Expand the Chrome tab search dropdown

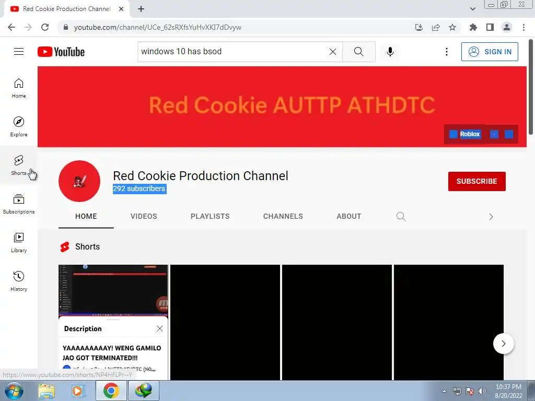point(472,9)
